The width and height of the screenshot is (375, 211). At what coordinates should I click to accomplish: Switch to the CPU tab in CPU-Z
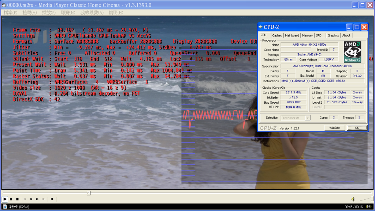(264, 35)
